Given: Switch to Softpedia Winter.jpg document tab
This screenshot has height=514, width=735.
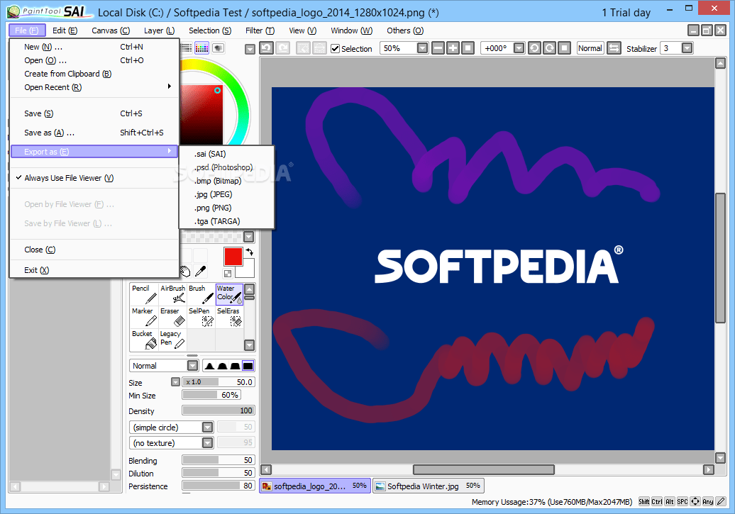Looking at the screenshot, I should (428, 486).
